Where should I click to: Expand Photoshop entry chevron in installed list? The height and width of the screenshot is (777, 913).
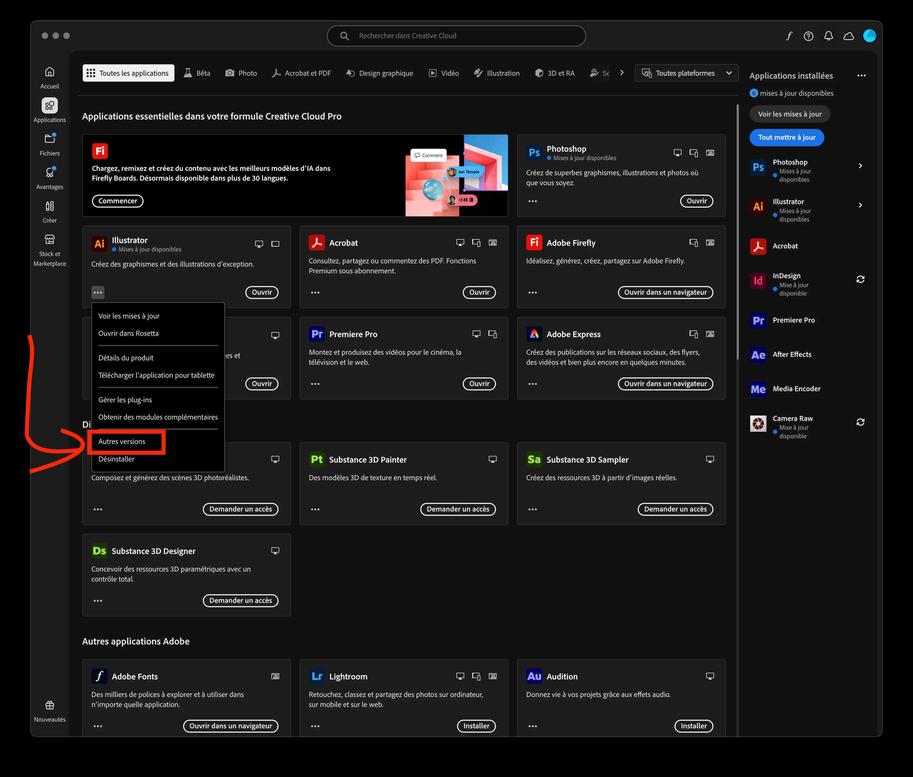click(860, 166)
